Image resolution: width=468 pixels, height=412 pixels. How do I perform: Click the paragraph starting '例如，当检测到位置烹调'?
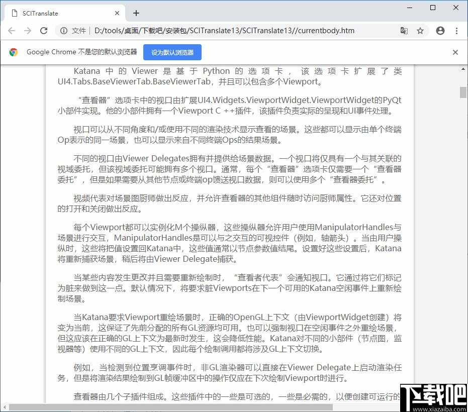pos(229,373)
